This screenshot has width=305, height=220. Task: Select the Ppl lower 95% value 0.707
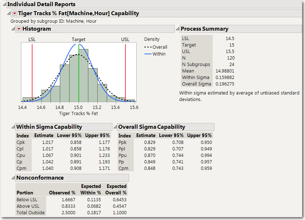pyautogui.click(x=178, y=149)
